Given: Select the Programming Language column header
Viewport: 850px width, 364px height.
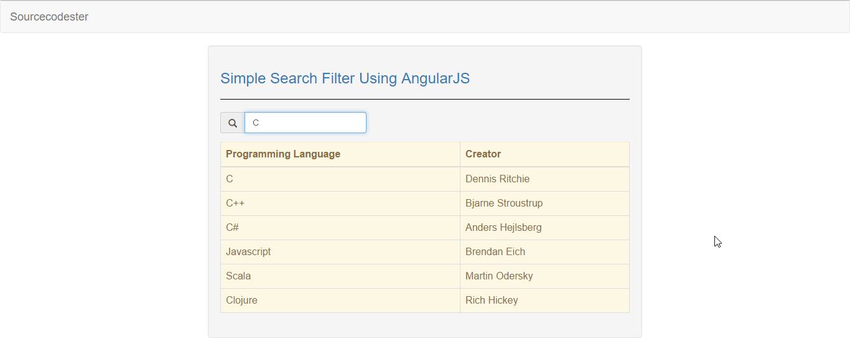Looking at the screenshot, I should (x=340, y=154).
